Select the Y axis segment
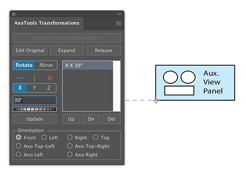The width and height of the screenshot is (246, 176). pos(34,88)
